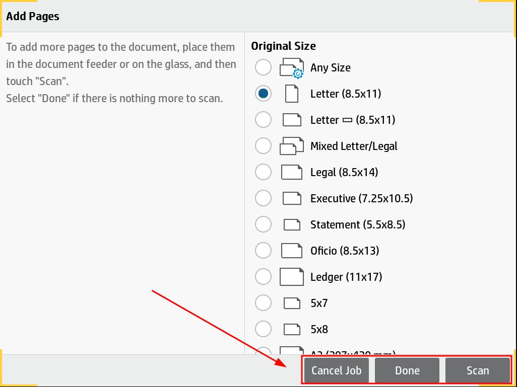Click the Executive (7.25x10.5) label
The width and height of the screenshot is (517, 387).
pyautogui.click(x=361, y=198)
